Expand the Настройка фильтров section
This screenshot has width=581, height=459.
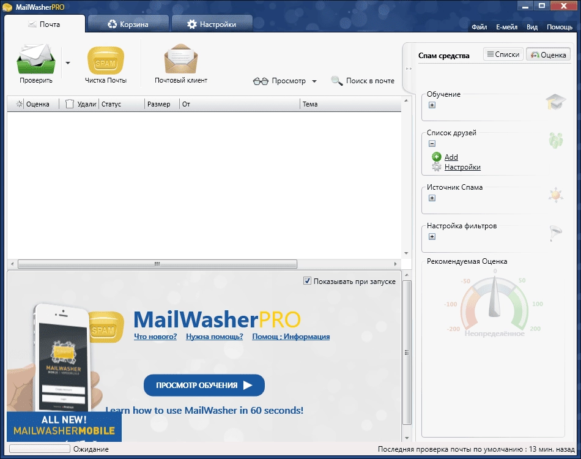pos(432,237)
